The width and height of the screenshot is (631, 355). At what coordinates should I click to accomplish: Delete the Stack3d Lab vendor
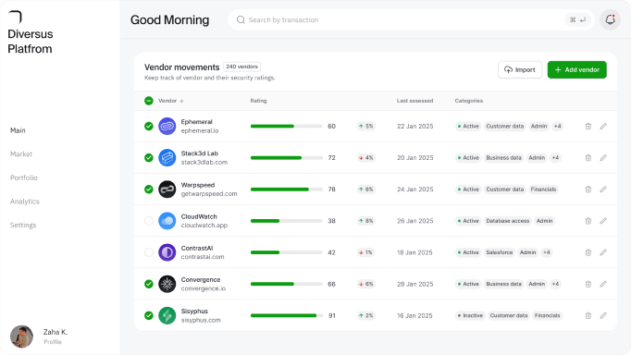tap(588, 157)
